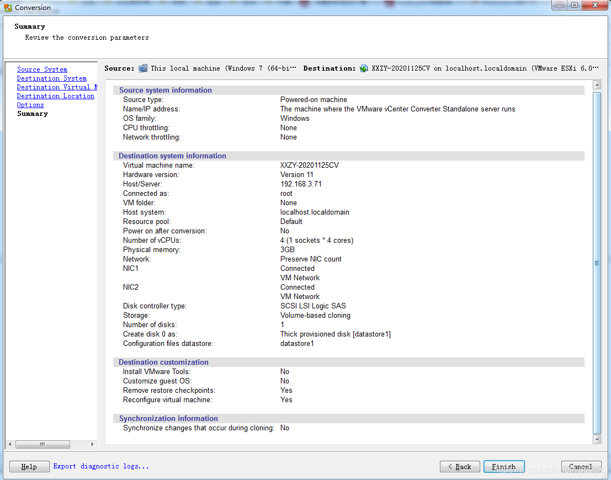Click Reconfigure virtual machine label
This screenshot has height=480, width=611.
coord(168,400)
